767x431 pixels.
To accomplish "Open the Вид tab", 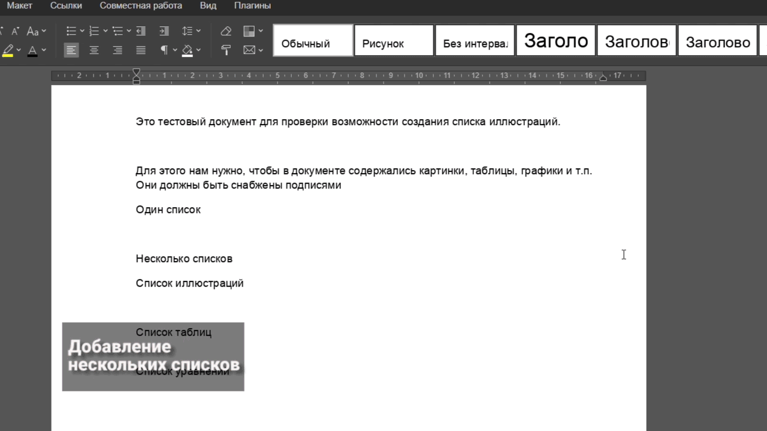I will pyautogui.click(x=208, y=5).
